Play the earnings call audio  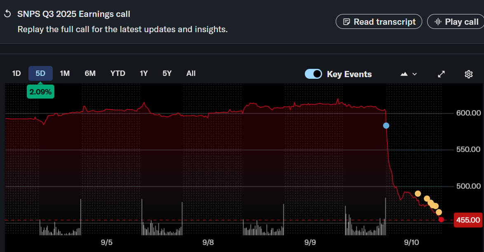456,21
